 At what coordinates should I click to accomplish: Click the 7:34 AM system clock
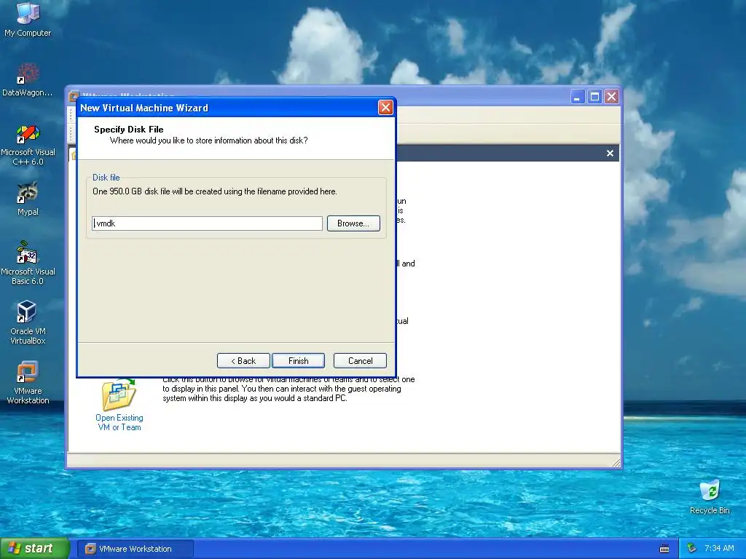click(x=719, y=549)
